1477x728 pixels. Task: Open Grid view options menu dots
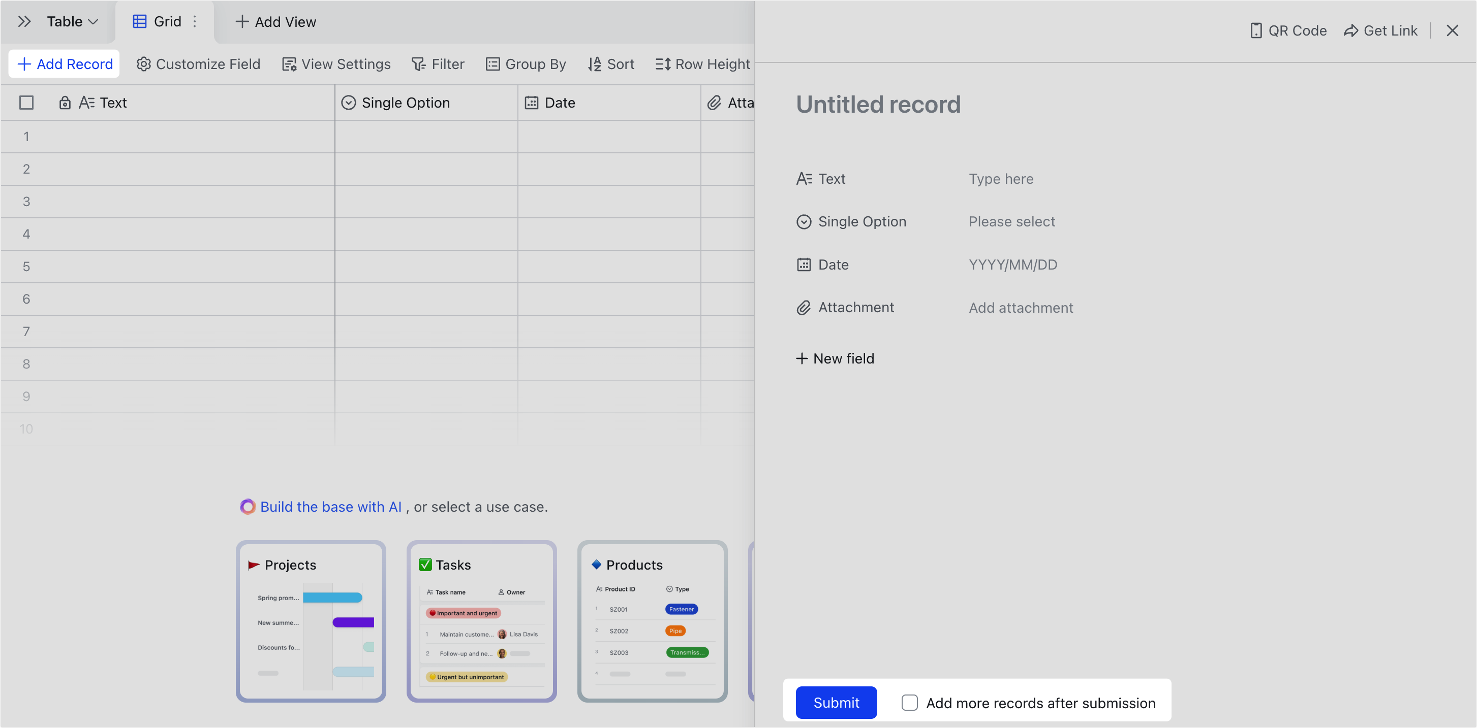click(195, 22)
